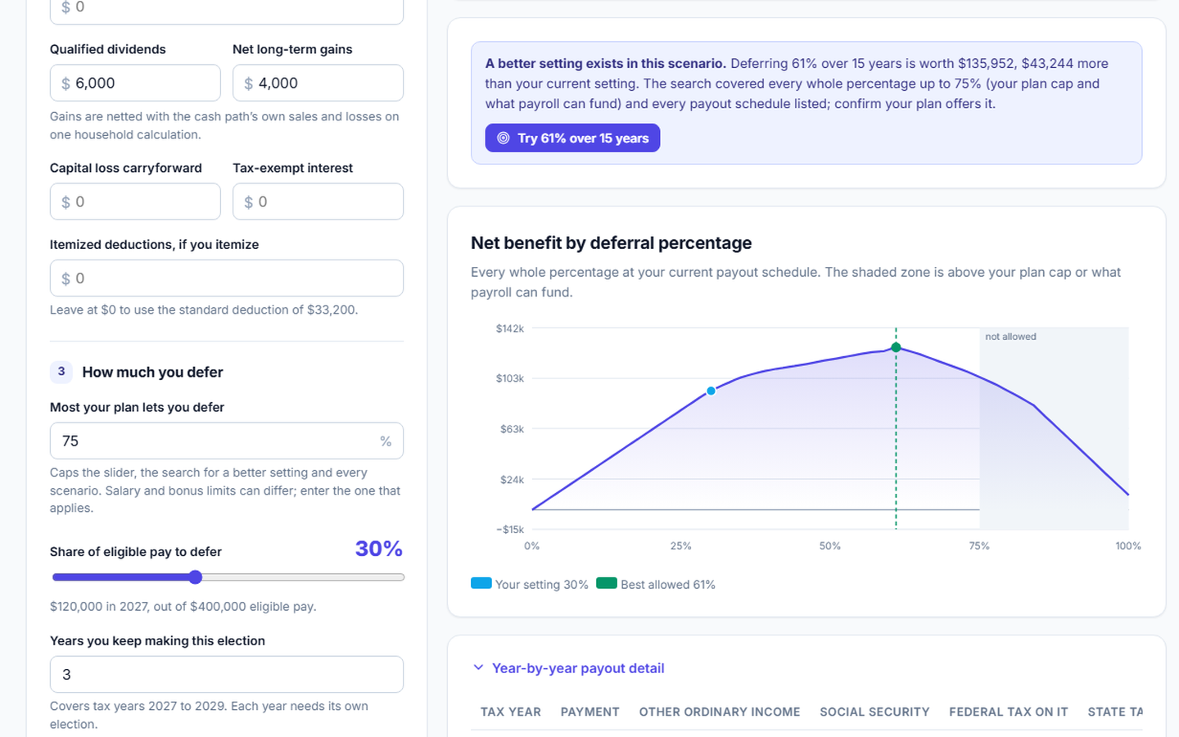The height and width of the screenshot is (737, 1179).
Task: Click the step 3 number badge
Action: click(x=61, y=372)
